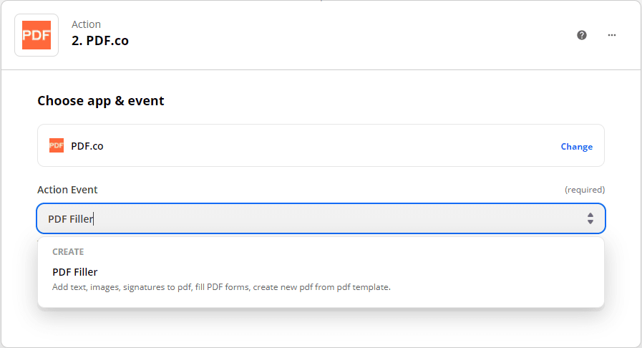This screenshot has width=642, height=348.
Task: Click the PDF Filler description text in list
Action: (221, 287)
